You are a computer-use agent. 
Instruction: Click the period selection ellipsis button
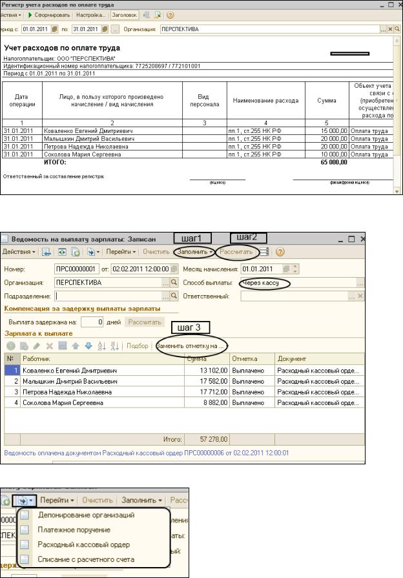pyautogui.click(x=115, y=29)
